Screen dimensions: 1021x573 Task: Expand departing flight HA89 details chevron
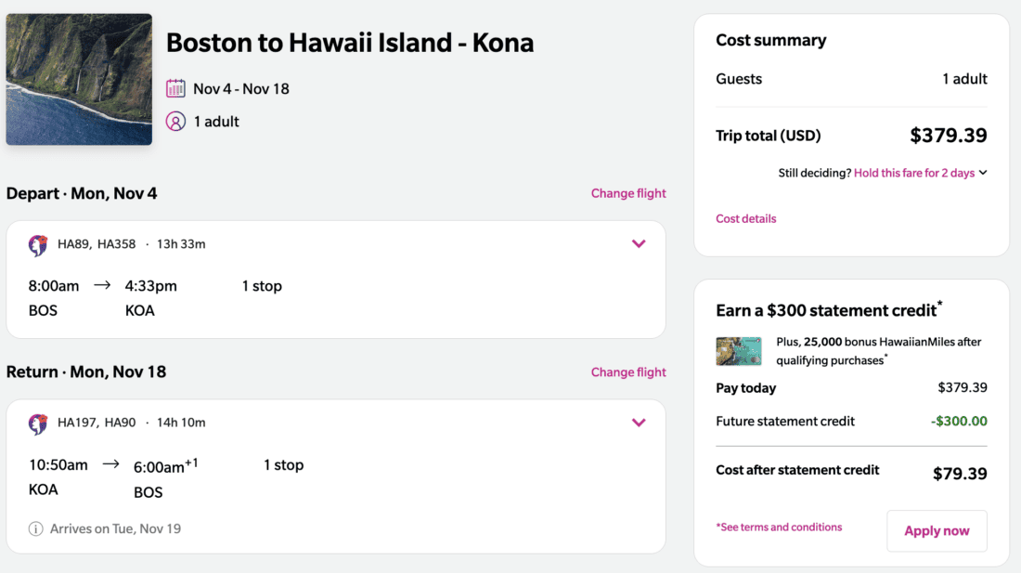639,244
